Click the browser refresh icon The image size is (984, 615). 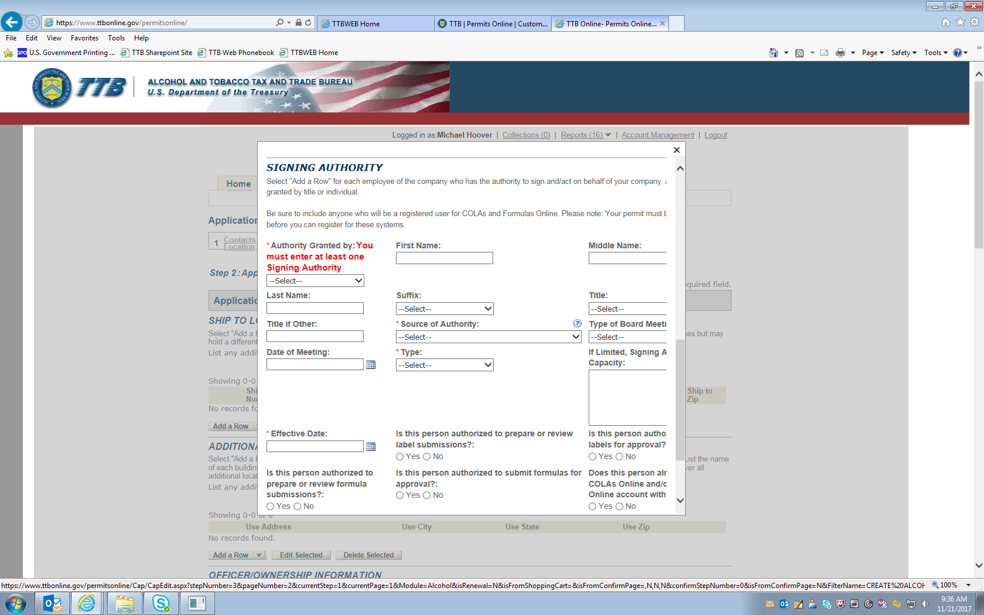pos(308,23)
